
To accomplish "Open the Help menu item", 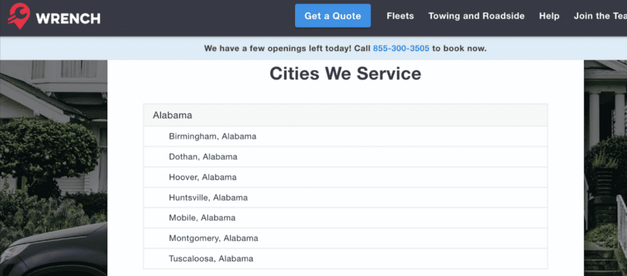I will 549,16.
